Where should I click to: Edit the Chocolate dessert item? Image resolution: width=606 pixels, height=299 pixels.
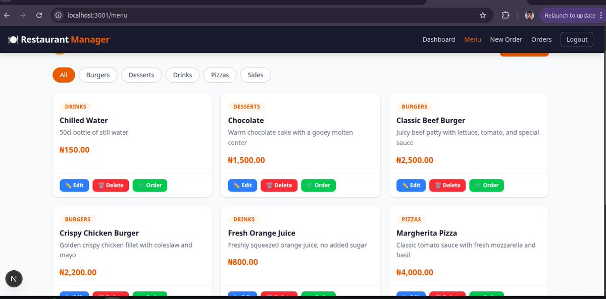click(x=242, y=185)
